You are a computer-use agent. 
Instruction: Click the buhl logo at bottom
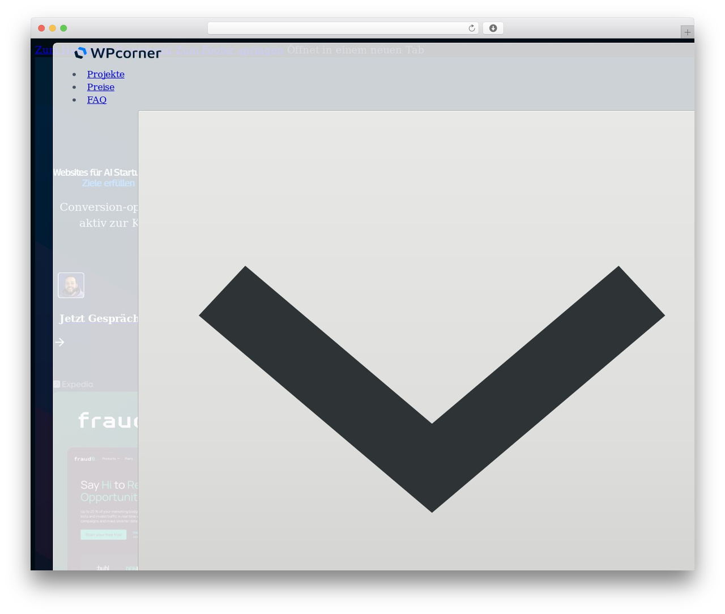tap(103, 568)
